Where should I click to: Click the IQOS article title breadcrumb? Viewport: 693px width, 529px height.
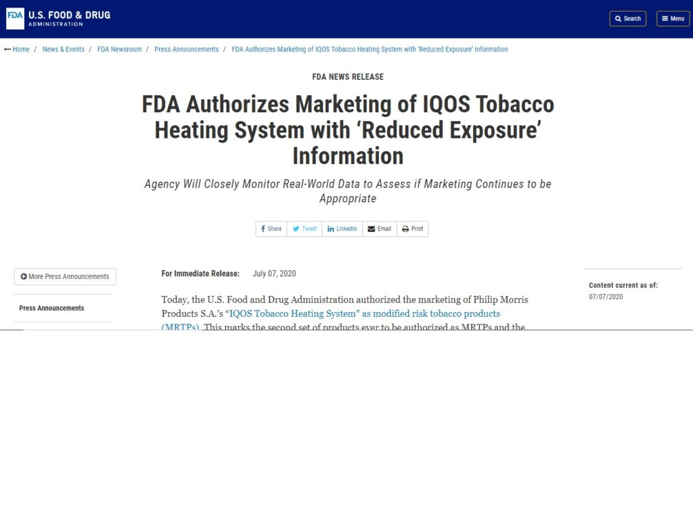tap(370, 49)
